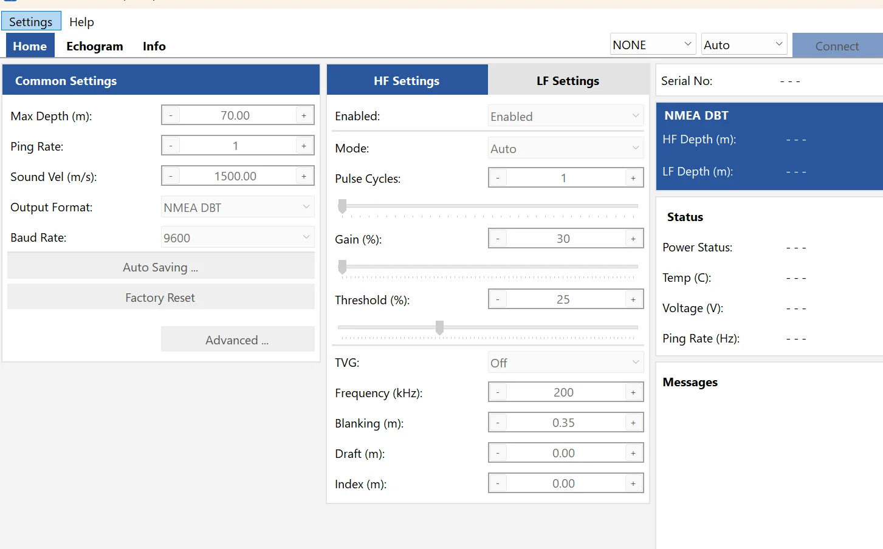This screenshot has width=883, height=549.
Task: Open the Advanced settings button
Action: coord(238,339)
